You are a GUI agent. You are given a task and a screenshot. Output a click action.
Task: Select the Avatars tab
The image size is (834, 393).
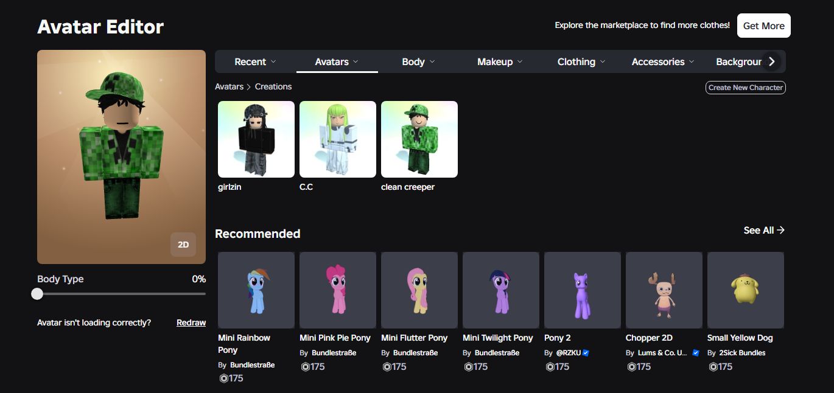point(337,61)
